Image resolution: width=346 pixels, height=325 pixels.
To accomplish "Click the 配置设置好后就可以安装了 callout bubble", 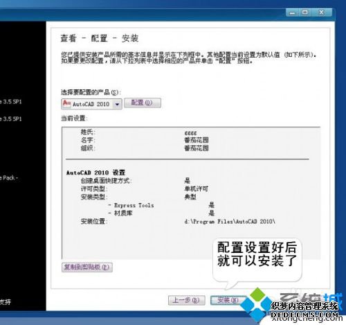I will (257, 261).
